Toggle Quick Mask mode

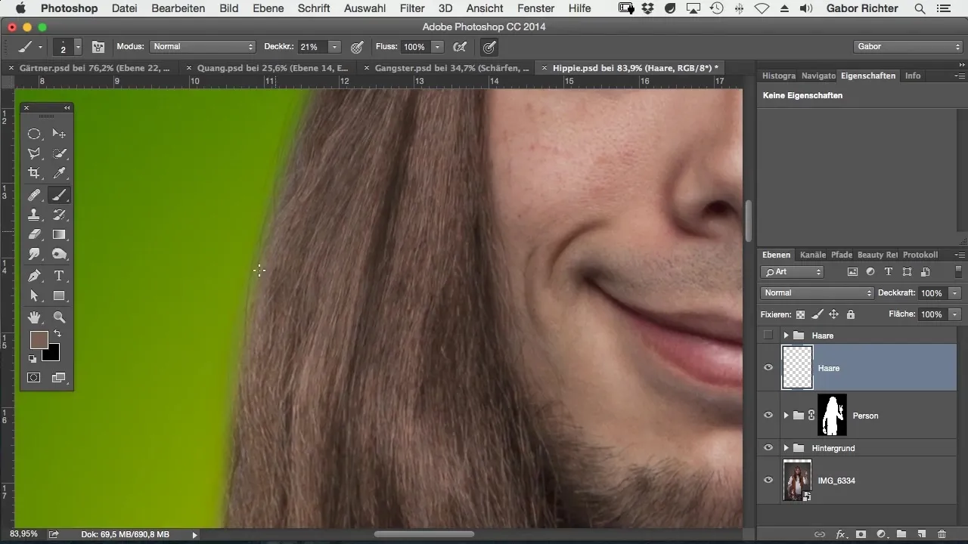pyautogui.click(x=34, y=377)
